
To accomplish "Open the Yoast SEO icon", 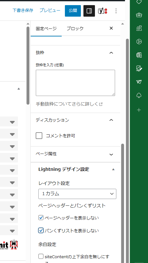I will pyautogui.click(x=103, y=11).
